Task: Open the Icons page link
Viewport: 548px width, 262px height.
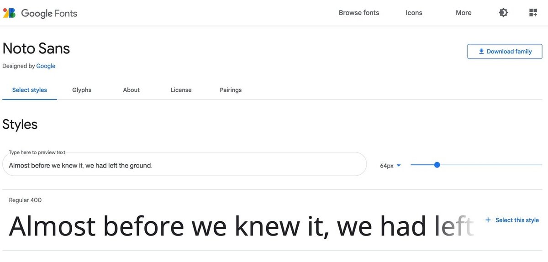Action: [414, 13]
